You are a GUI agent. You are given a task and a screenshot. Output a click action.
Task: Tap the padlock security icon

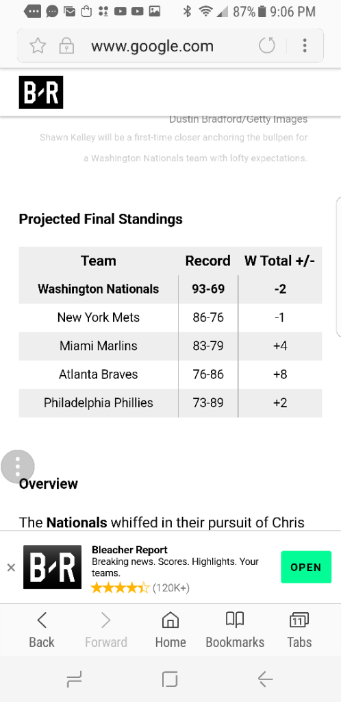(x=66, y=46)
